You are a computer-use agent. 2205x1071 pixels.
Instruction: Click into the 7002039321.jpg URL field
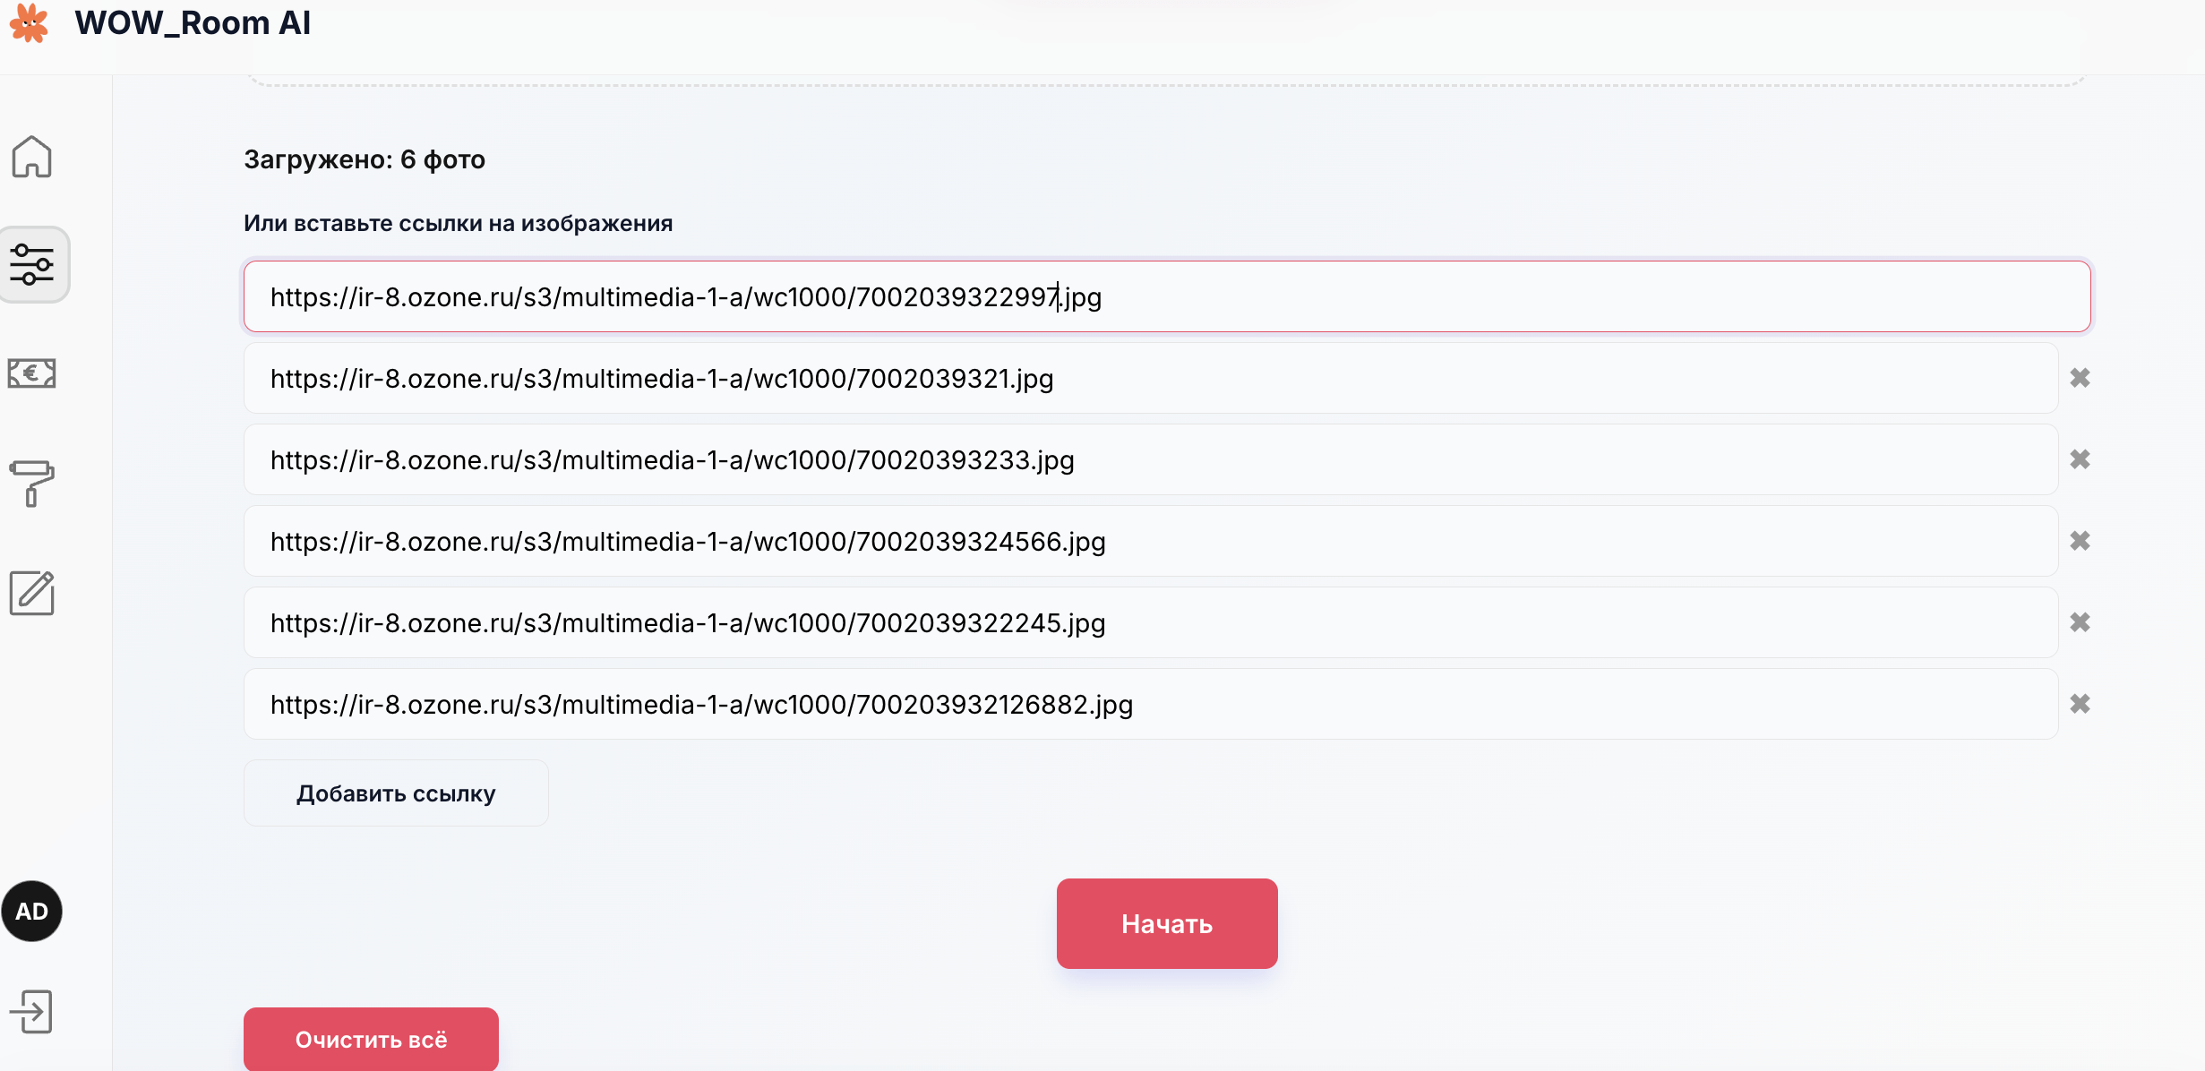(x=1150, y=378)
